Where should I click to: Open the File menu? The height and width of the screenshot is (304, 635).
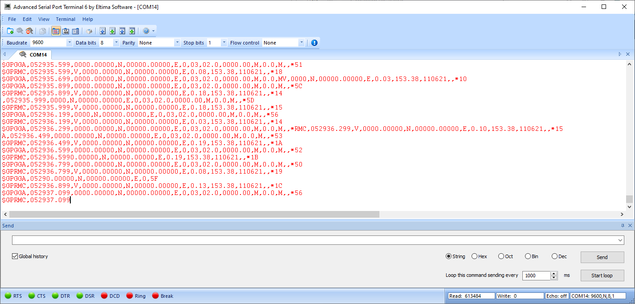click(12, 19)
